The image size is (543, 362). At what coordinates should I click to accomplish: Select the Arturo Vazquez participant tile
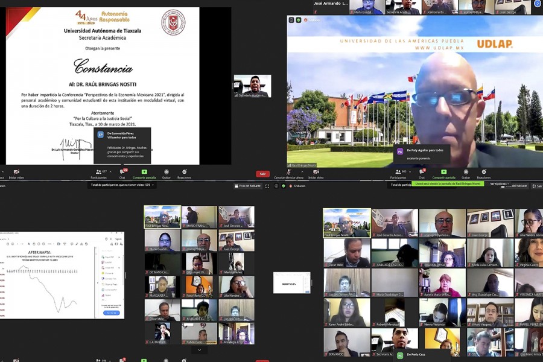[490, 313]
